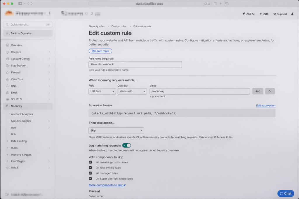
Task: Click the Rule name input field
Action: (x=135, y=64)
